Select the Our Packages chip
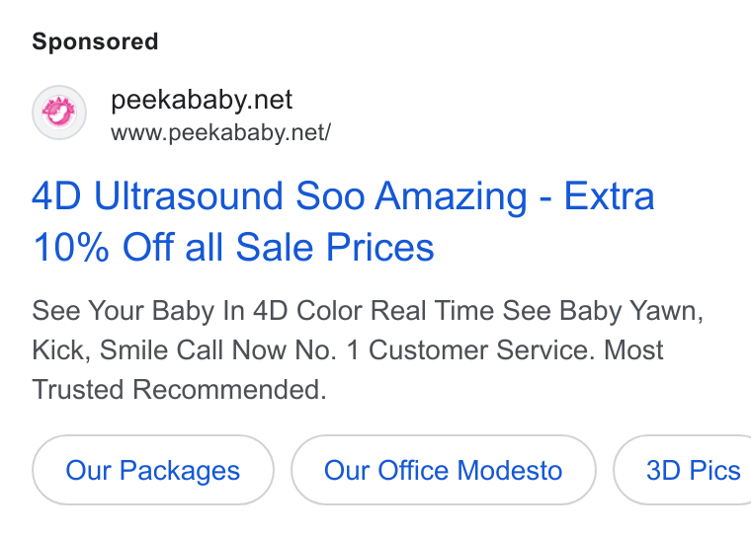Viewport: 751px width, 537px height. pos(153,470)
